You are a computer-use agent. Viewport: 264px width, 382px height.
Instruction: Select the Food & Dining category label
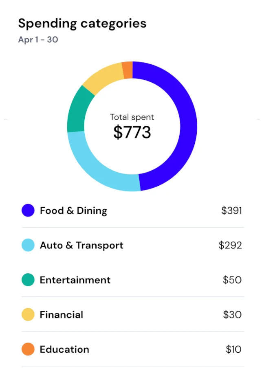pos(73,211)
